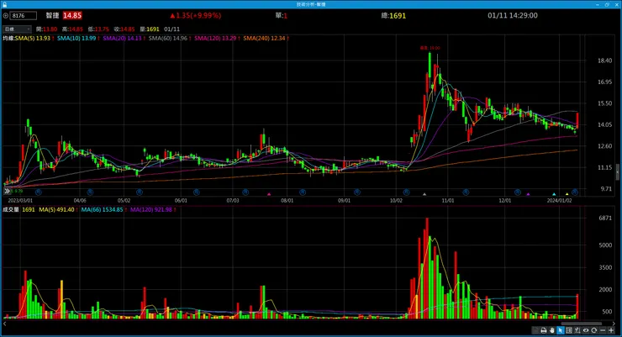Image resolution: width=622 pixels, height=337 pixels.
Task: Click the print icon in bottom toolbar
Action: [x=544, y=330]
